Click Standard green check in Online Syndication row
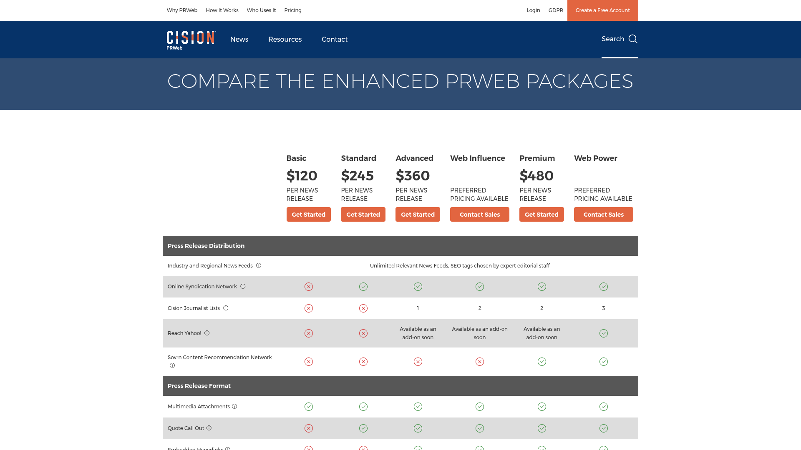 363,287
